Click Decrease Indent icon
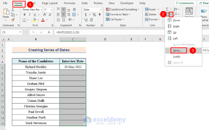This screenshot has width=209, height=130. click(58, 20)
